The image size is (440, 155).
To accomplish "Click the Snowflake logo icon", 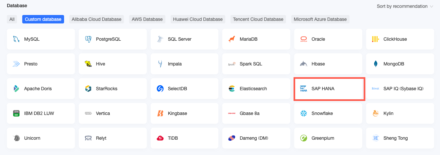I will click(x=304, y=113).
